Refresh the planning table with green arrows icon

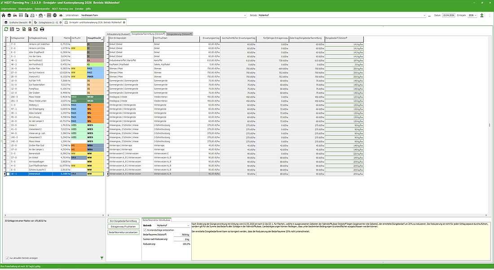pos(6,29)
